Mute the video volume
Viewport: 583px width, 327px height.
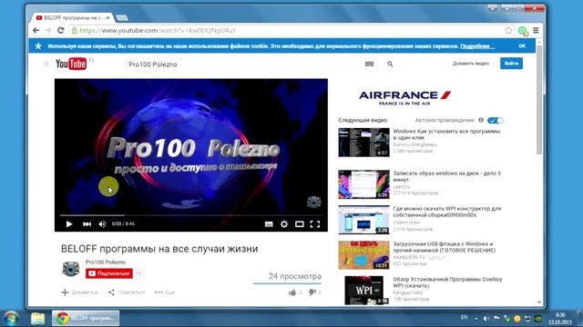[x=102, y=224]
